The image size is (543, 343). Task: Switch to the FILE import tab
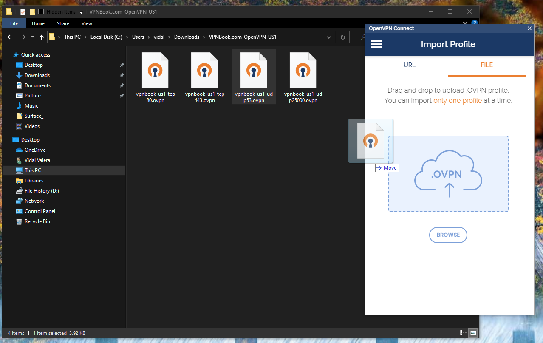(x=487, y=65)
